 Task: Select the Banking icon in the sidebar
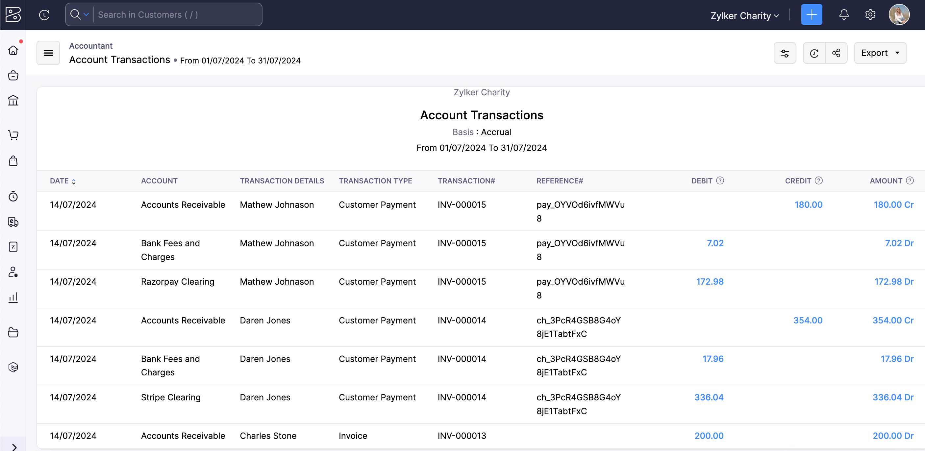[13, 101]
